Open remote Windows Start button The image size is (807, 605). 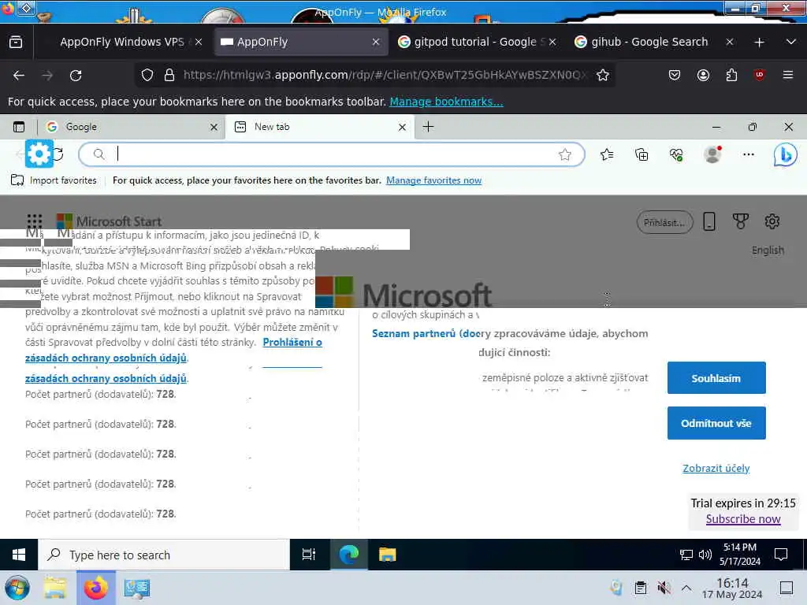pos(19,555)
